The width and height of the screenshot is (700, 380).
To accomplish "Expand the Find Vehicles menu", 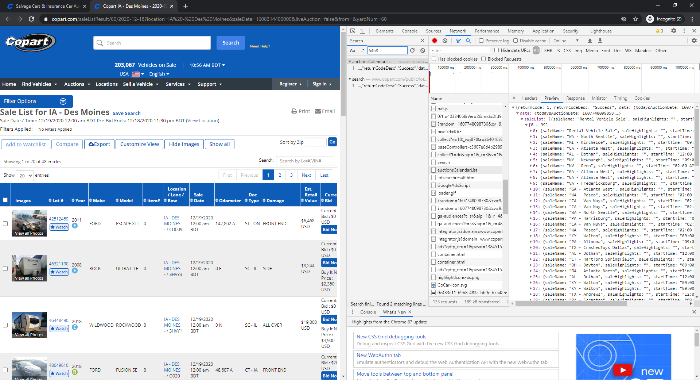I will pos(39,84).
